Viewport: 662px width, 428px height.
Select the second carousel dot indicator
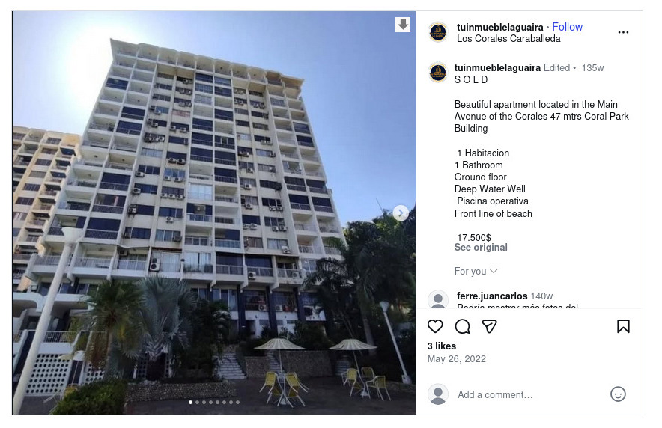point(197,403)
